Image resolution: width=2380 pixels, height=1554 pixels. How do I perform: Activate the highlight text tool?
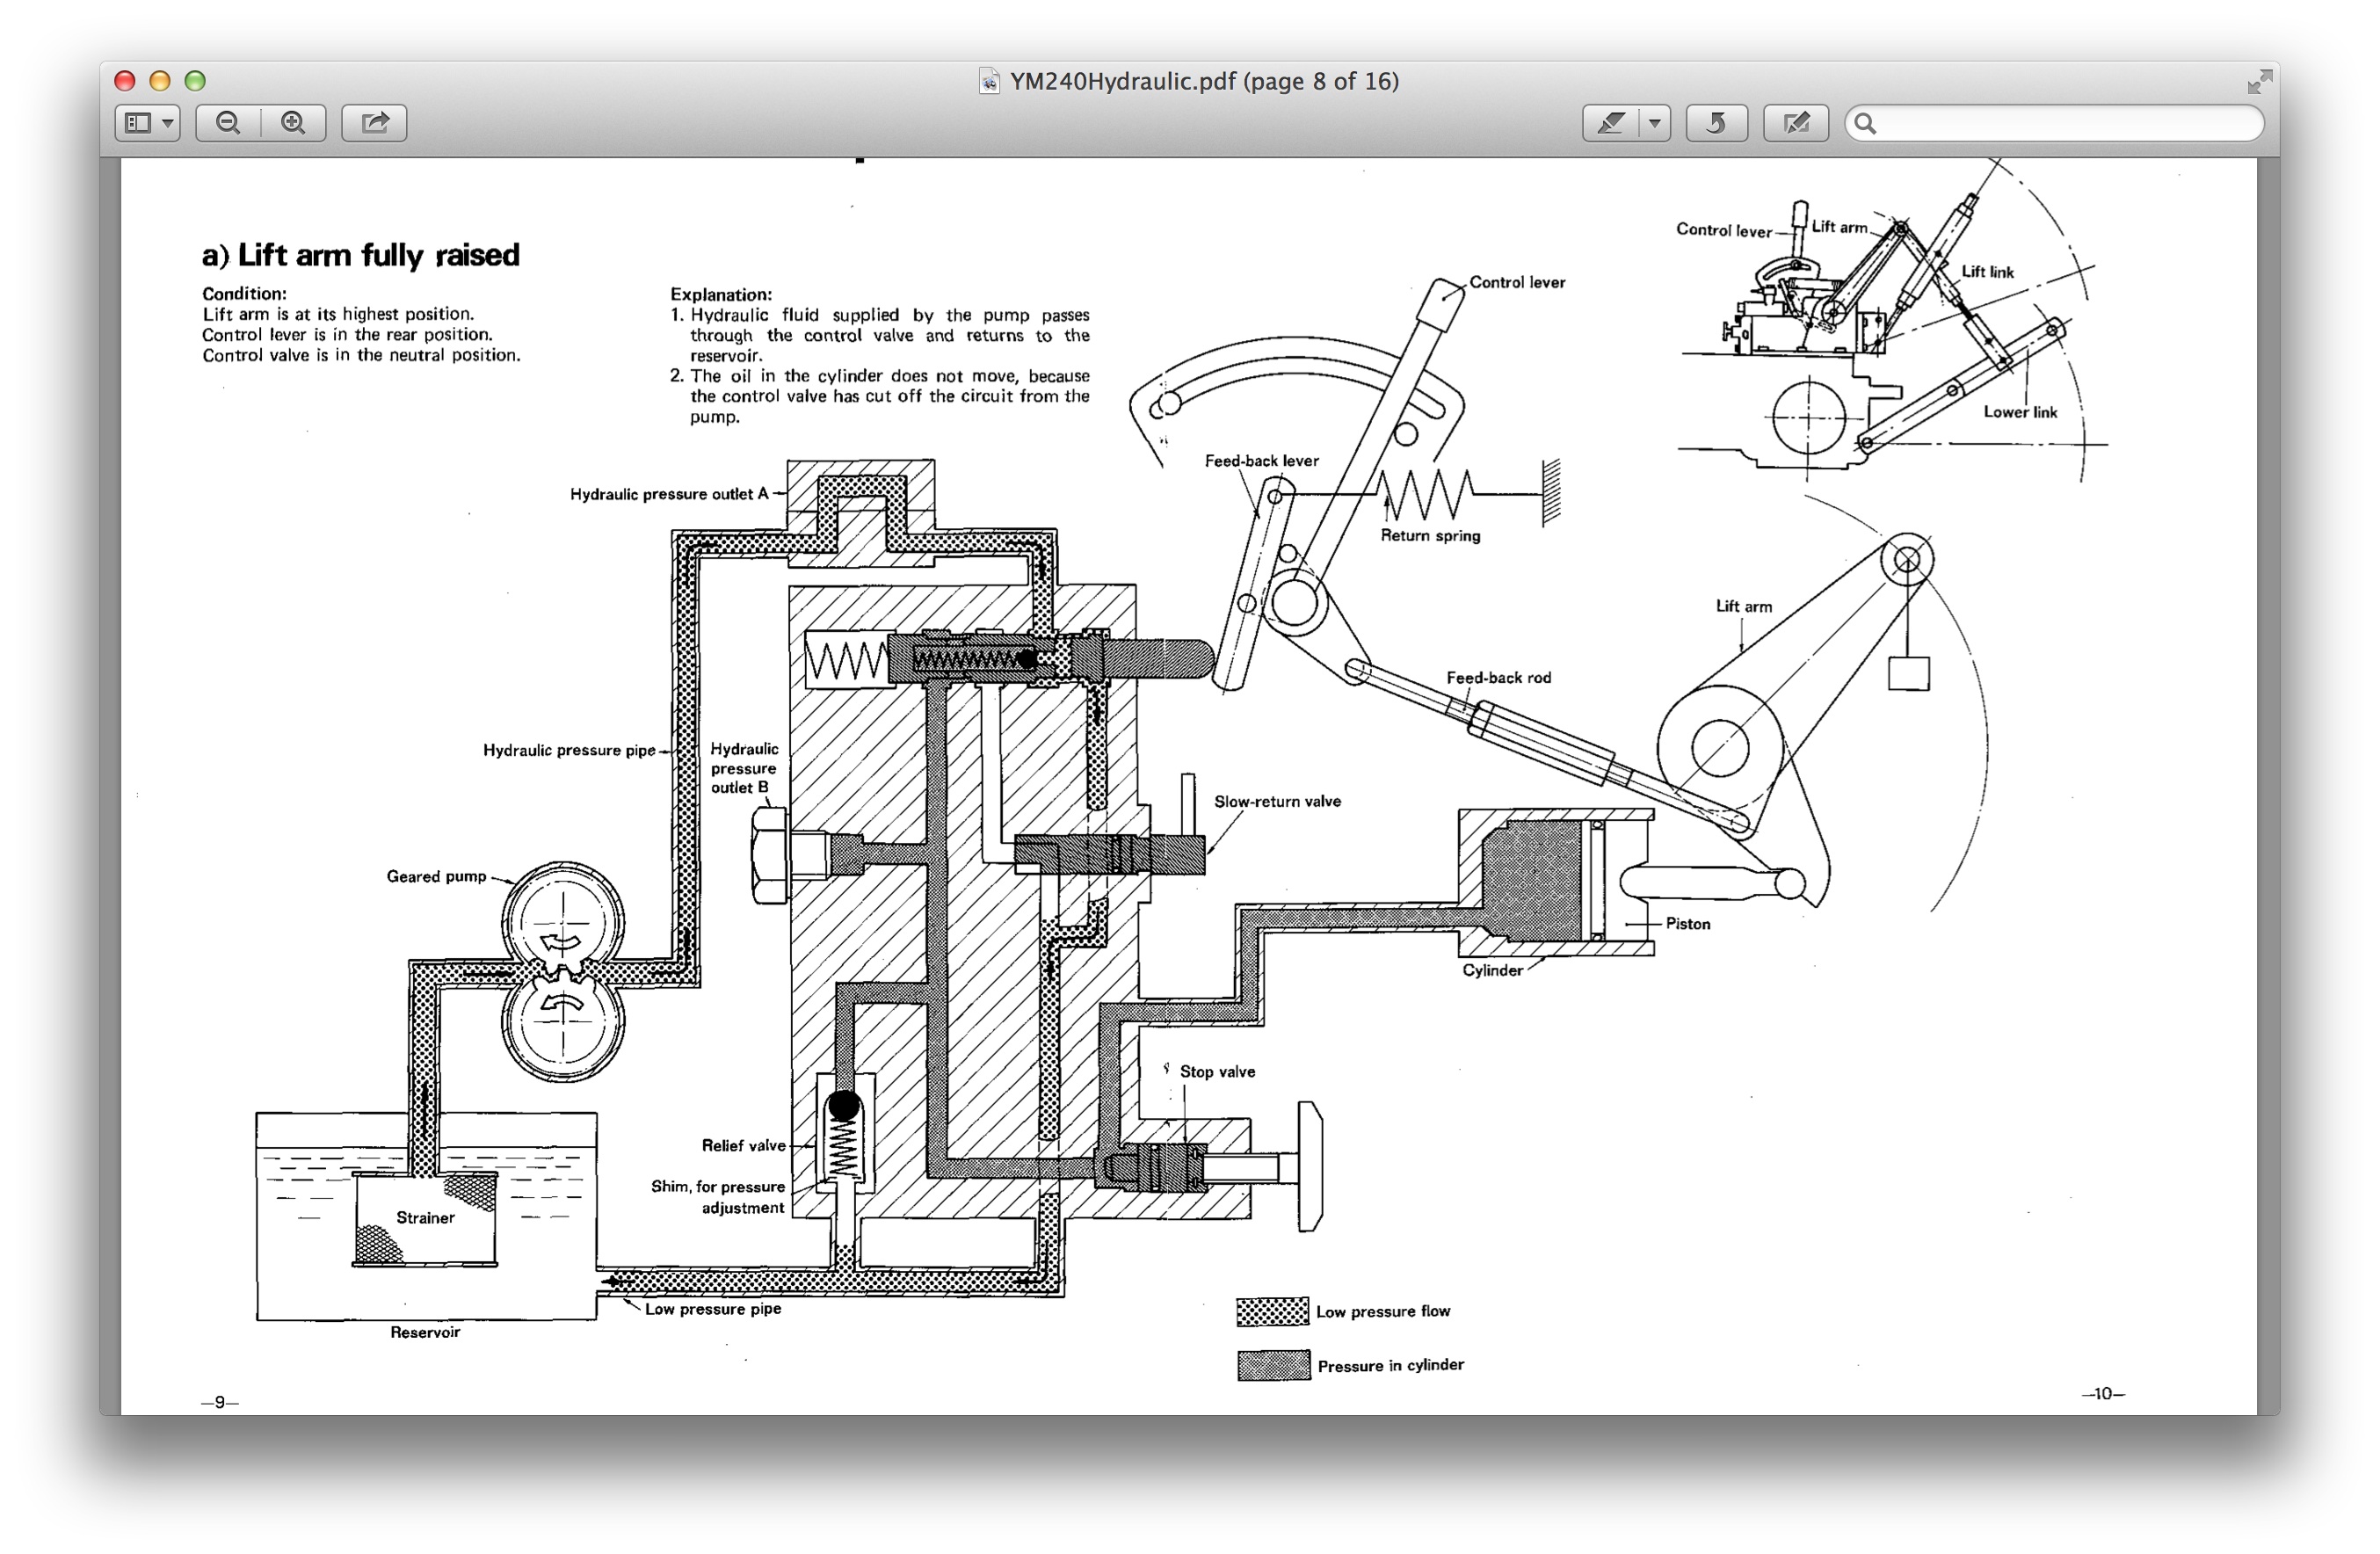[x=1610, y=123]
